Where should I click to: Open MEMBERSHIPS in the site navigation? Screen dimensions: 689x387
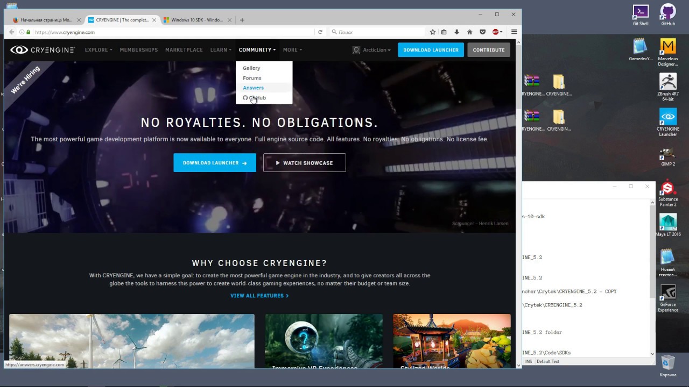point(139,50)
